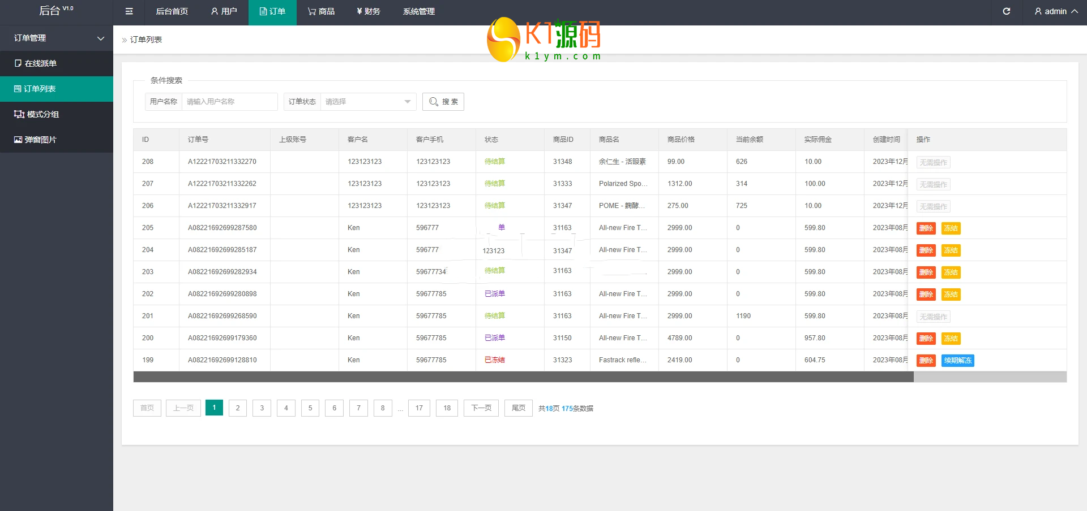Click the horizontal table scrollbar
This screenshot has width=1087, height=511.
523,377
